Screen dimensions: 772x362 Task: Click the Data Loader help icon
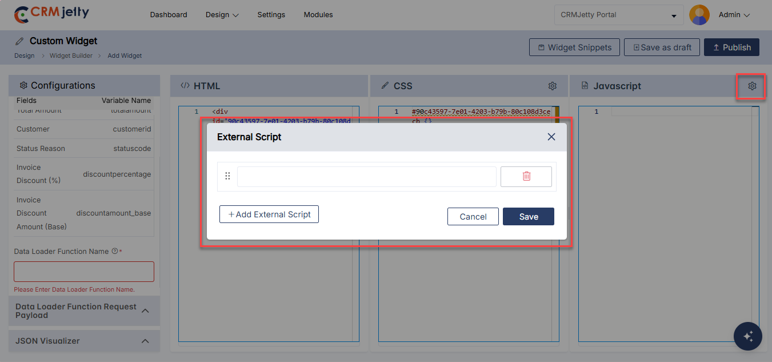[115, 251]
